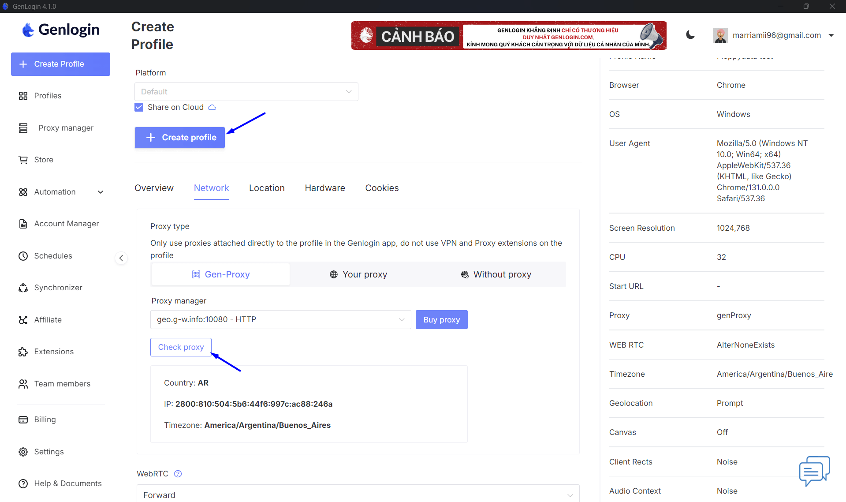846x502 pixels.
Task: Switch to the Location tab
Action: pos(267,188)
